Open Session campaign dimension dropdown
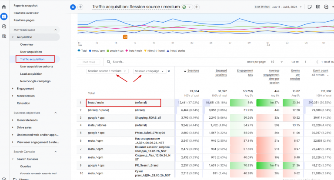The height and width of the screenshot is (180, 334). 149,71
